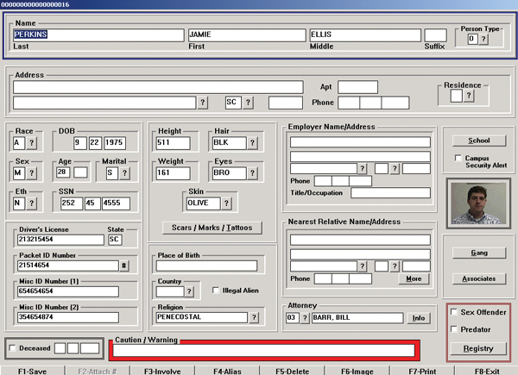The height and width of the screenshot is (375, 518).
Task: Click first street Address line field
Action: [x=158, y=87]
